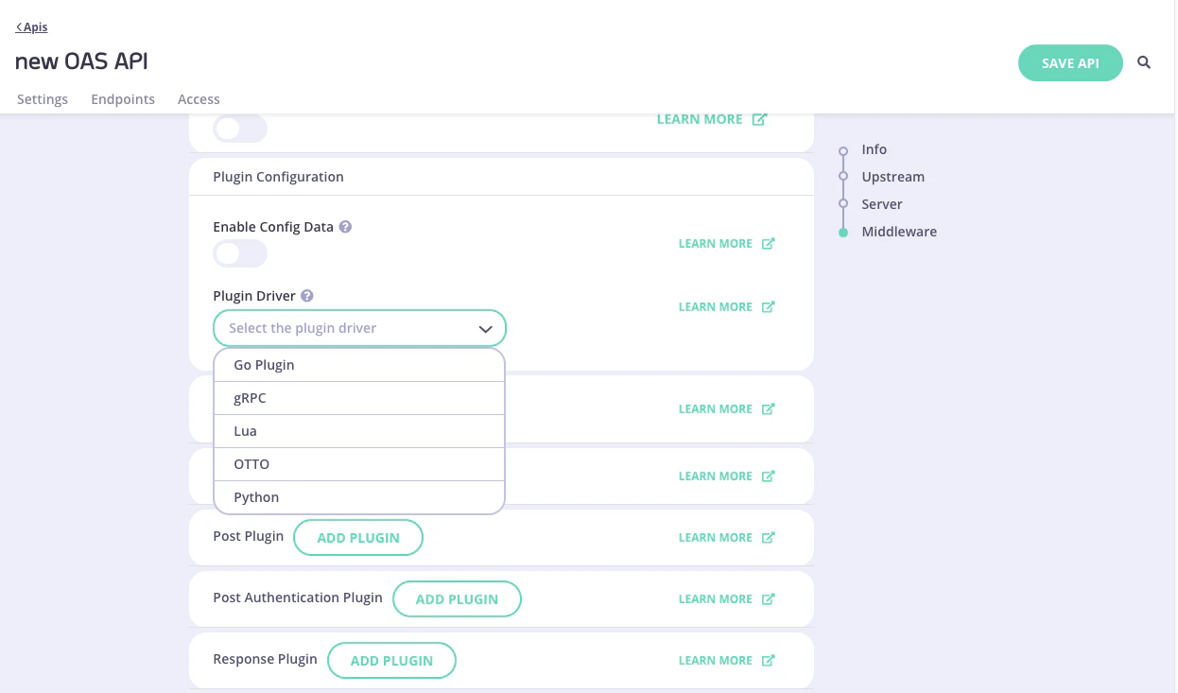Click the Info step circle in the sidebar
1178x693 pixels.
click(842, 149)
